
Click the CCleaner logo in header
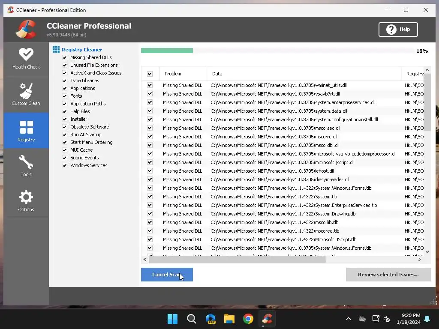coord(26,29)
